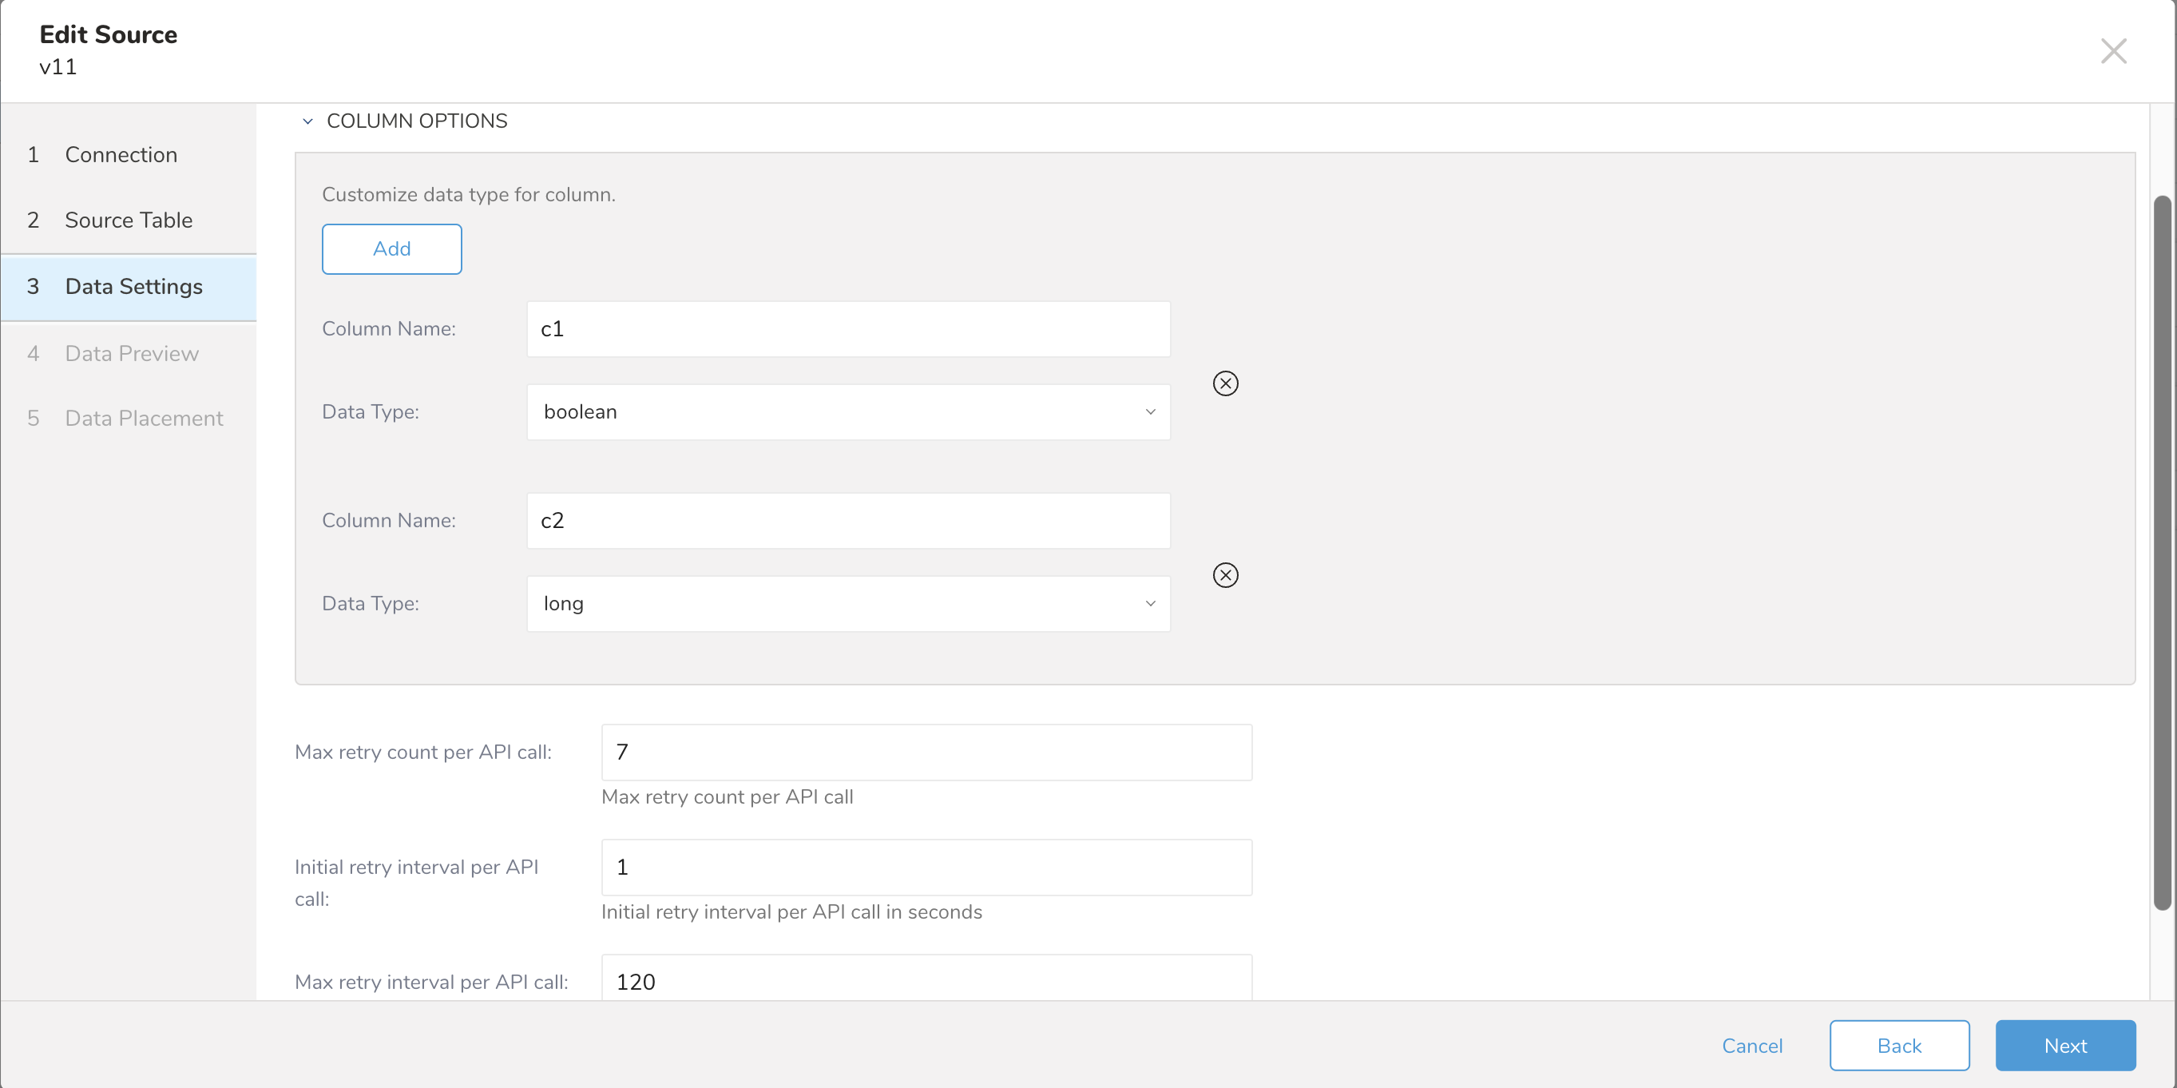Remove the c1 column entry

point(1224,383)
